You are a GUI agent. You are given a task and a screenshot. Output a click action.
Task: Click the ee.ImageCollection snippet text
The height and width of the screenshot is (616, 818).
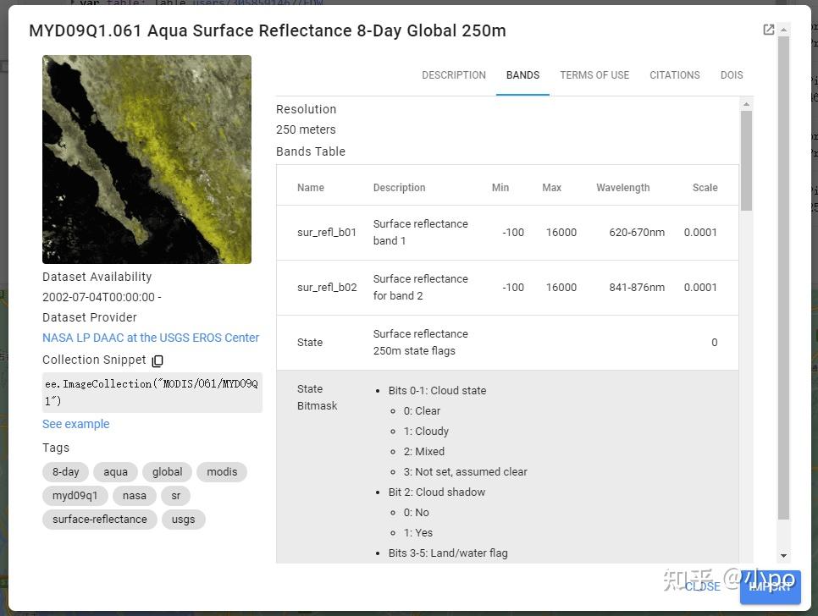coord(152,392)
